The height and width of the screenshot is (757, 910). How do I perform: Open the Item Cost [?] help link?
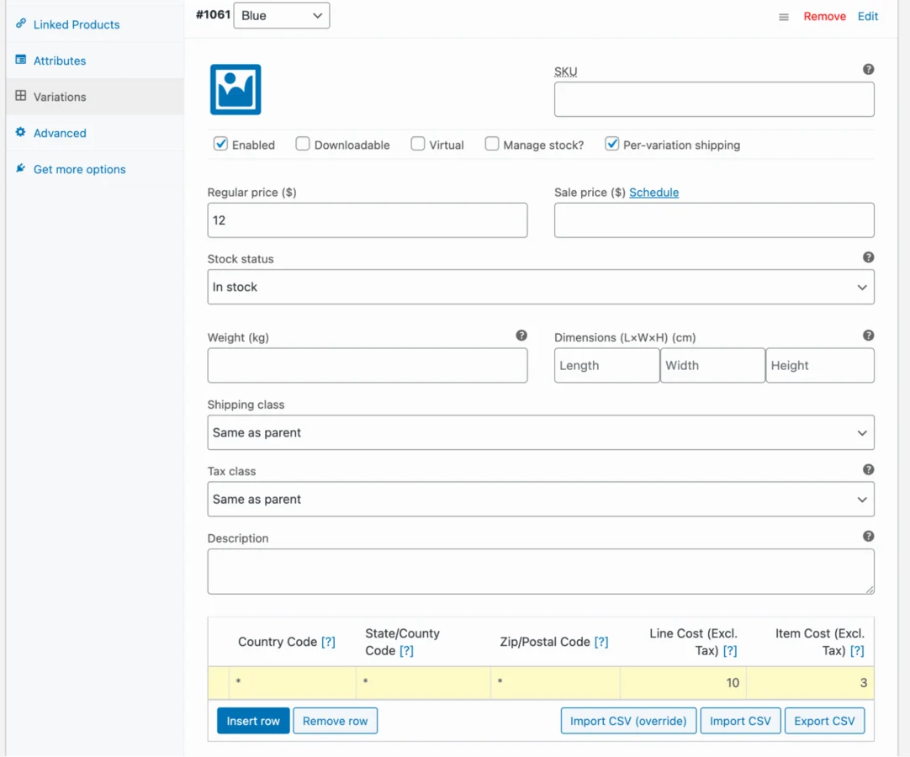click(x=857, y=651)
